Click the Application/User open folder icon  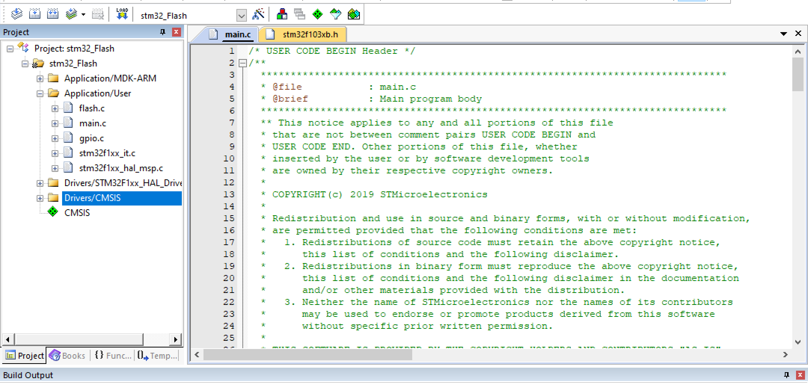point(53,93)
